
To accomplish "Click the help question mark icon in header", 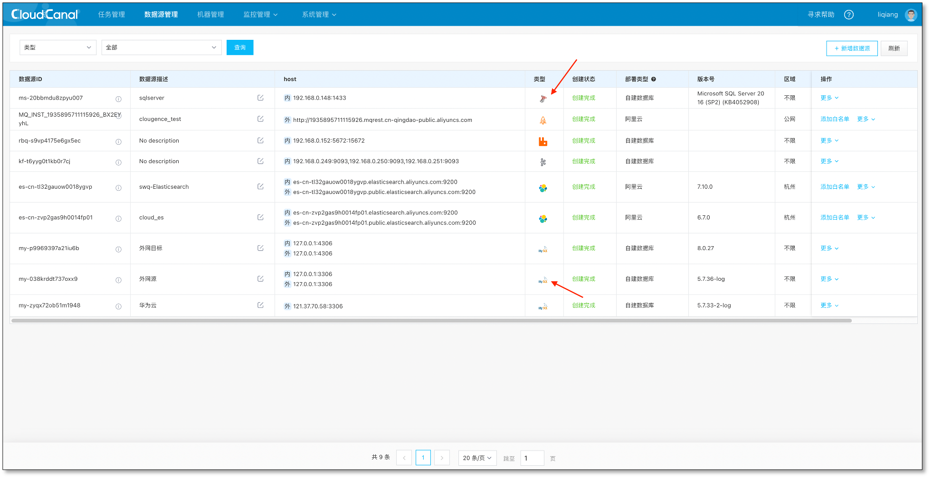I will (849, 15).
